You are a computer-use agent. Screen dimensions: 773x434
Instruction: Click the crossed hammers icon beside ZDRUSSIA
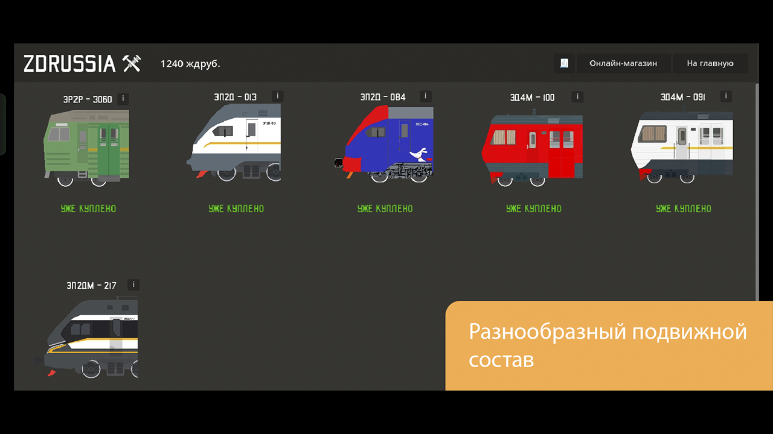(130, 63)
